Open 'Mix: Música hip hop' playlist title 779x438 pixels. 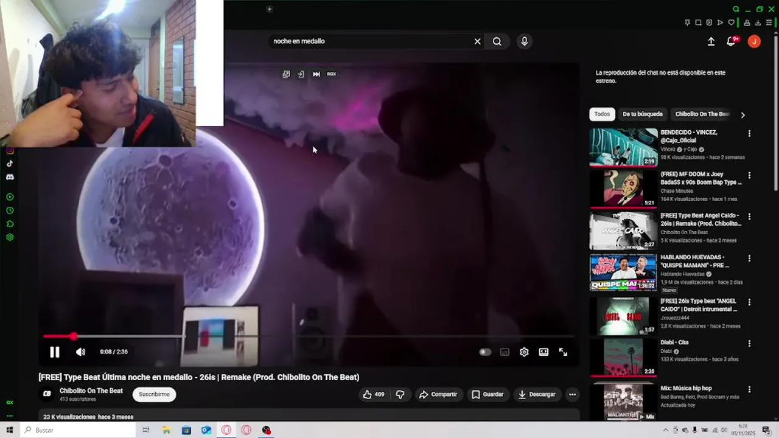coord(686,388)
